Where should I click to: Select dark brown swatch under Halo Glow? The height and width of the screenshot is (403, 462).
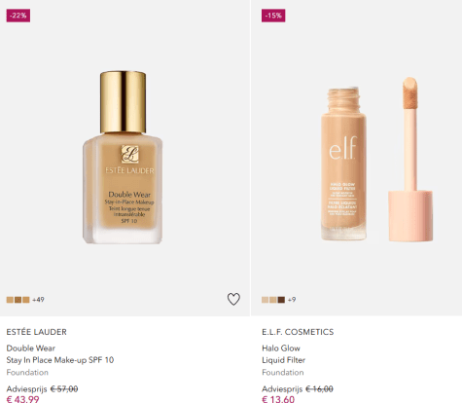pos(281,300)
